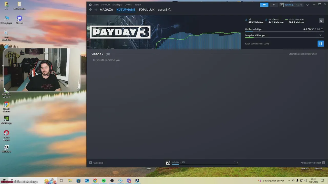Click Otomatik güncellemeler etkin text
328x184 pixels.
(x=303, y=54)
